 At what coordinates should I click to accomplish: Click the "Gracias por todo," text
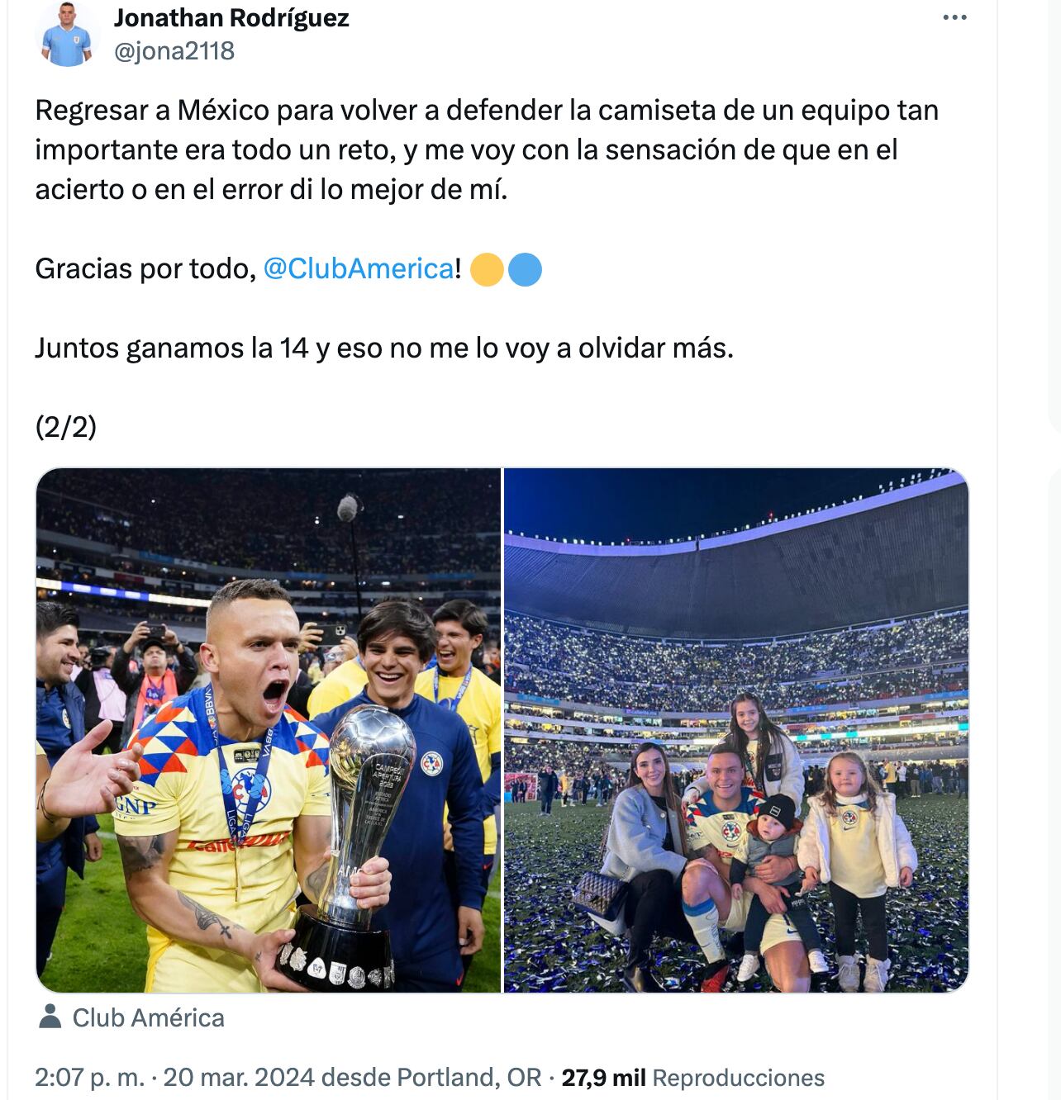145,269
